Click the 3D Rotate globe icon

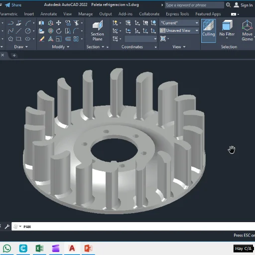coord(51,31)
